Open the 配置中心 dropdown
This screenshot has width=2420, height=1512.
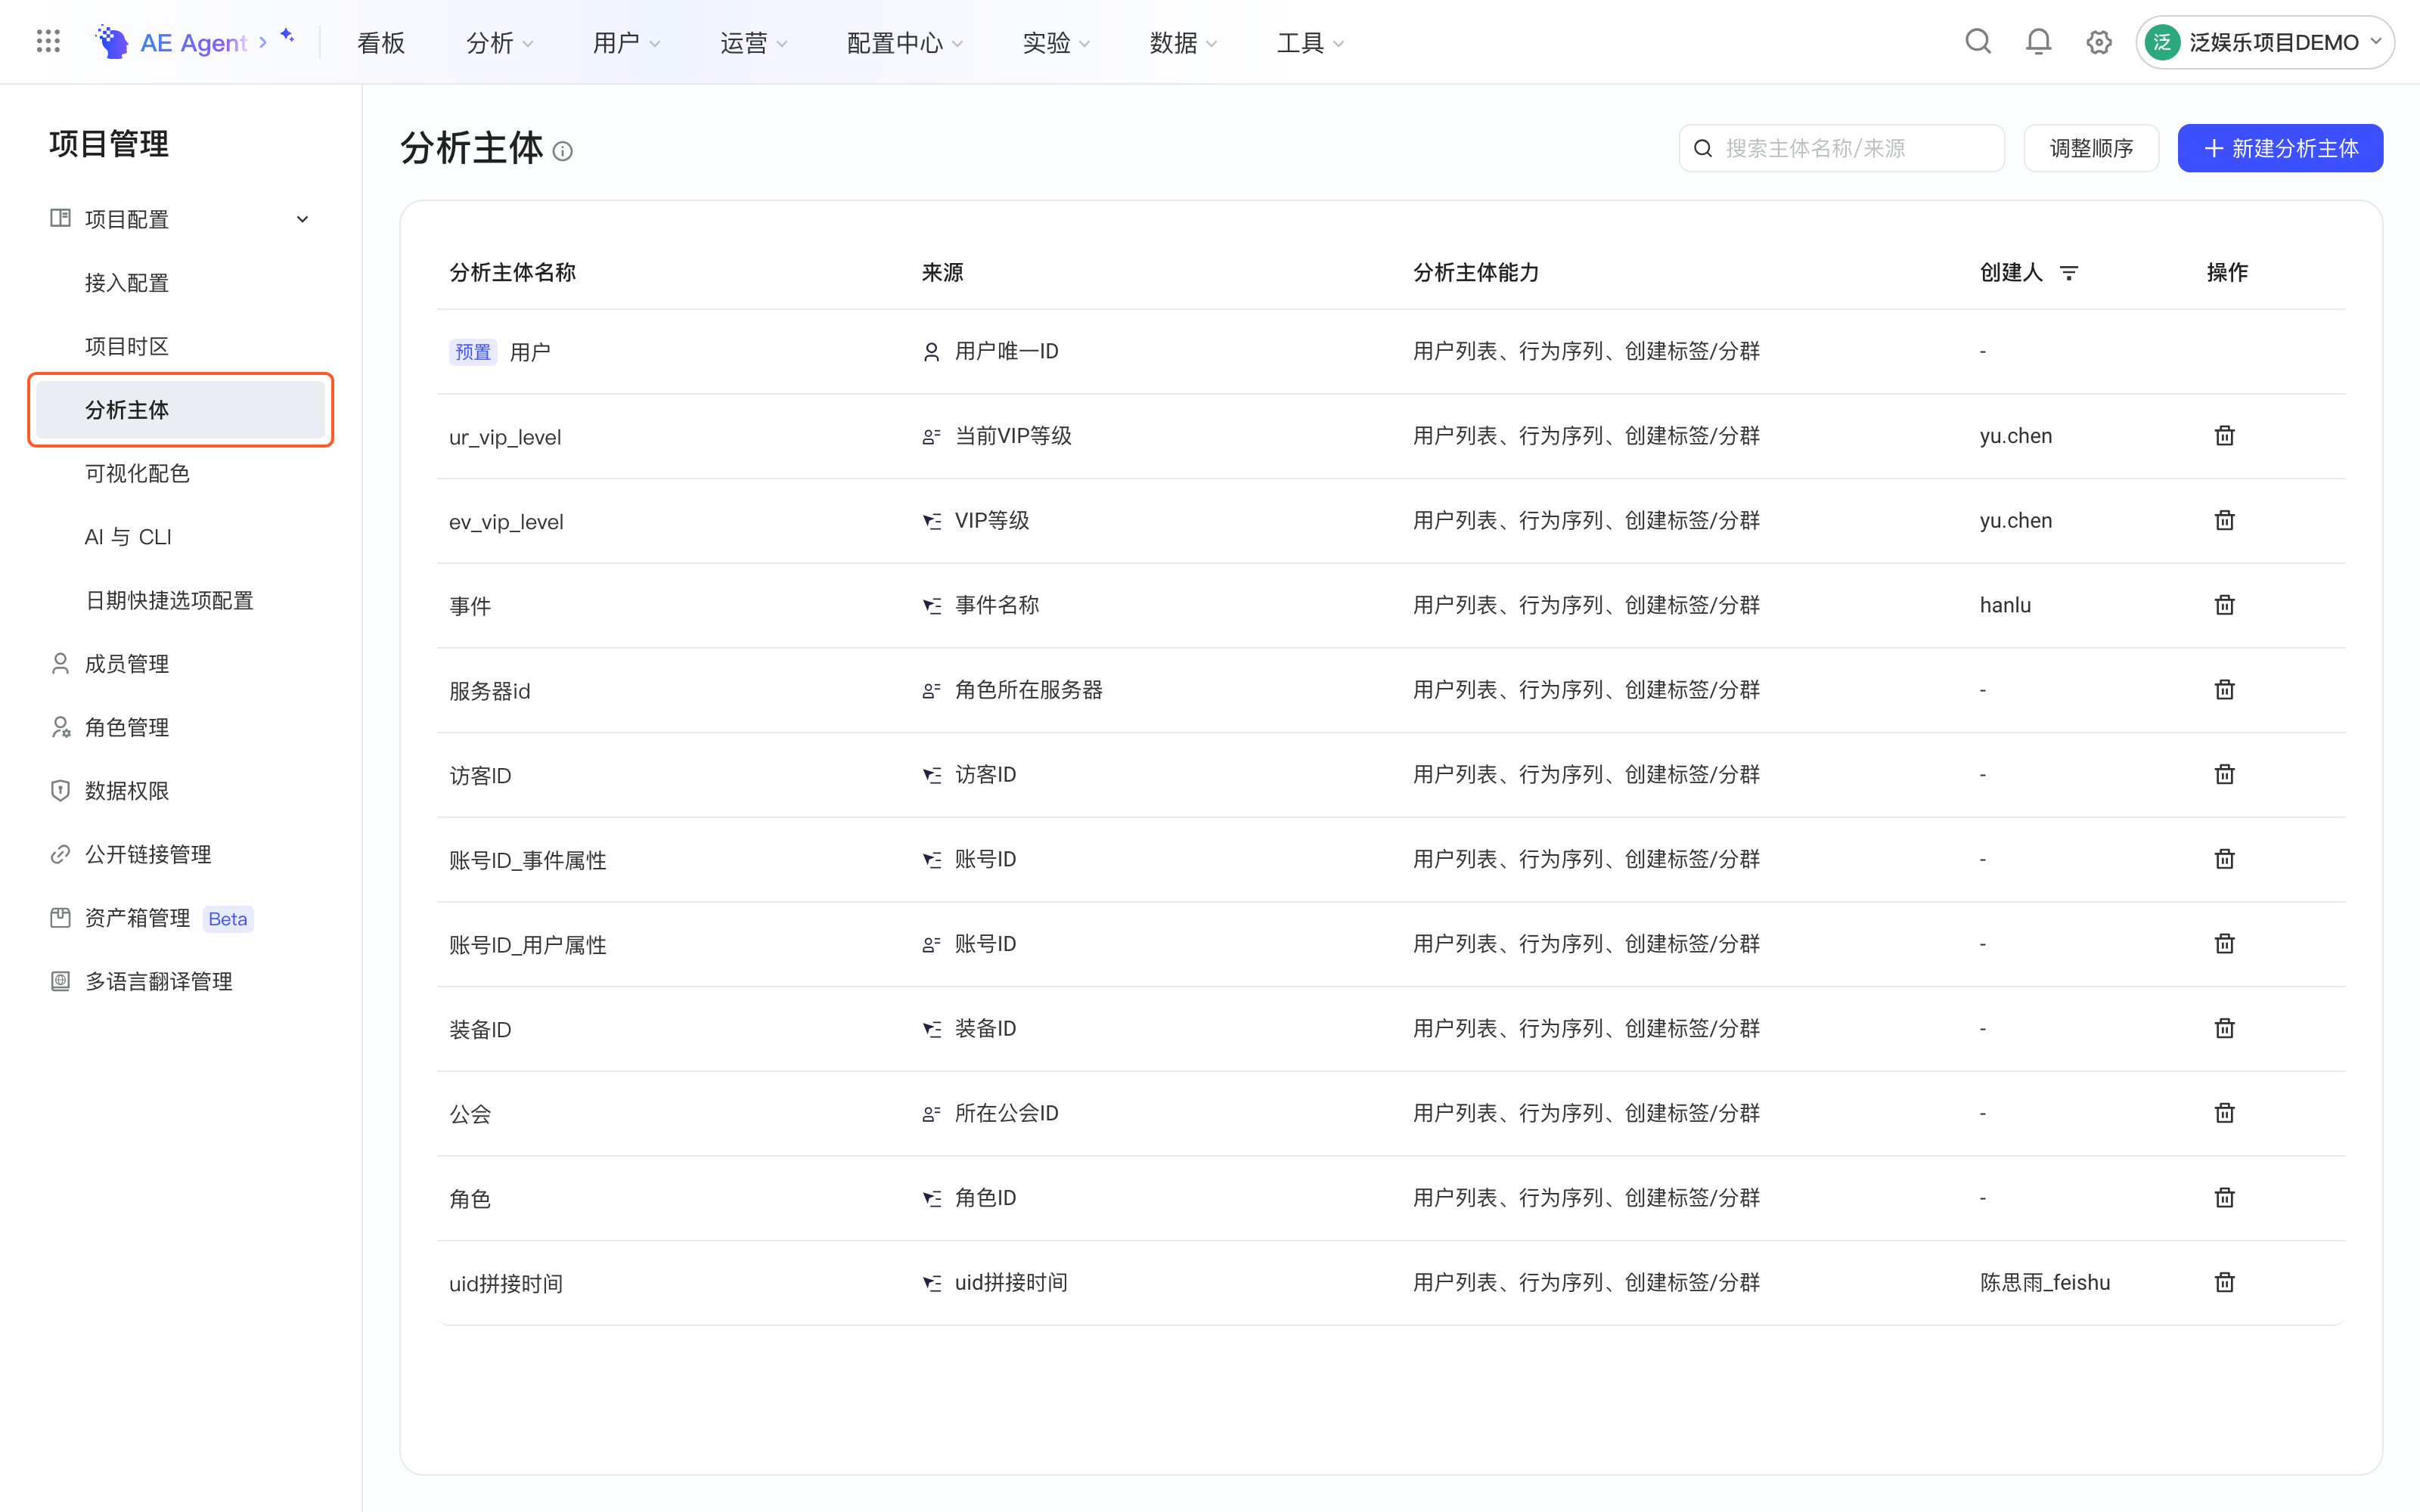tap(904, 43)
